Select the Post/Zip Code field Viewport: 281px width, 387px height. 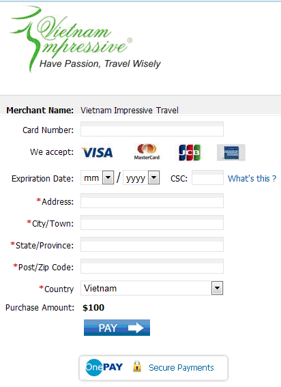tap(152, 266)
